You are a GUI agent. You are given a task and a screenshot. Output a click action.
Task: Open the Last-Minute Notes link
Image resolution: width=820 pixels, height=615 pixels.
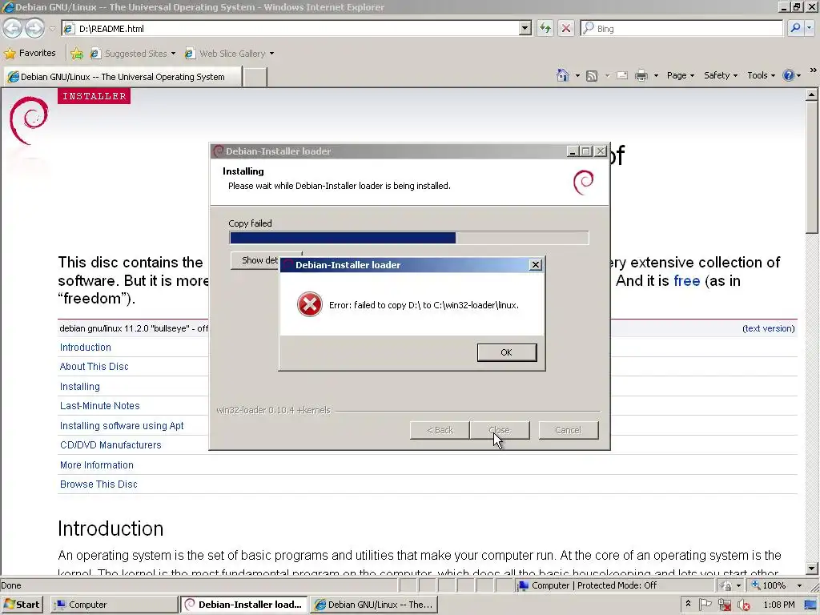coord(100,406)
